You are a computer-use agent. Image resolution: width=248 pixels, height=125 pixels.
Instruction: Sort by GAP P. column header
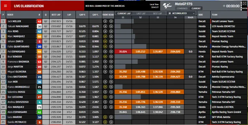[x=82, y=15]
